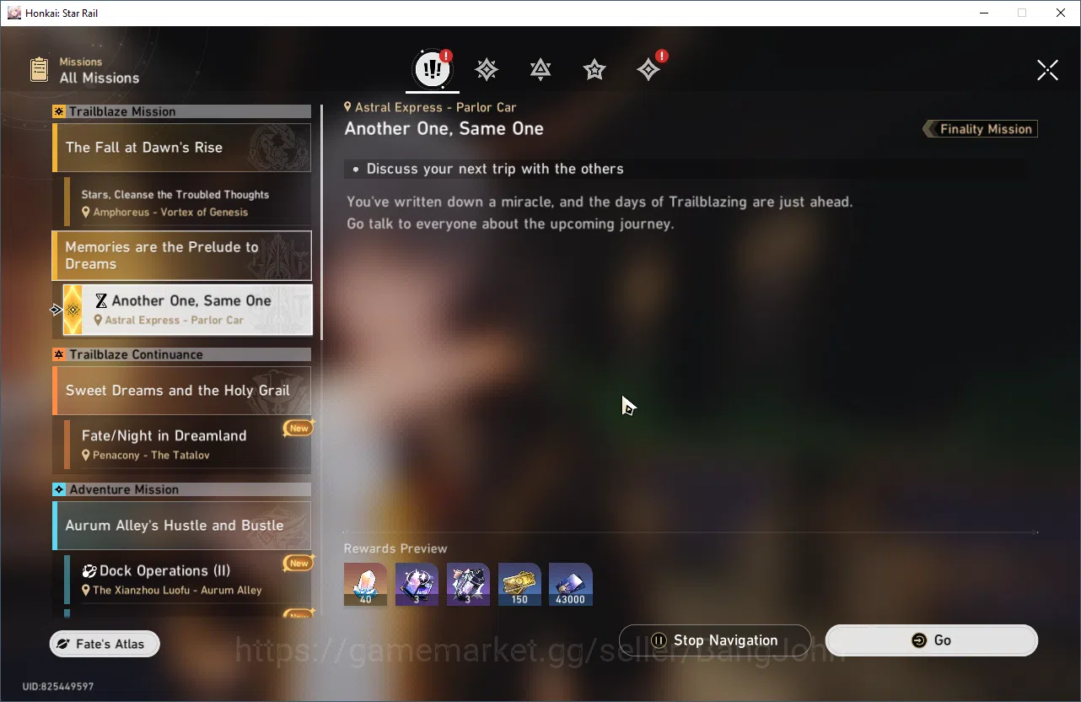1081x702 pixels.
Task: Click the Trailblaze Mission section header
Action: tap(181, 111)
